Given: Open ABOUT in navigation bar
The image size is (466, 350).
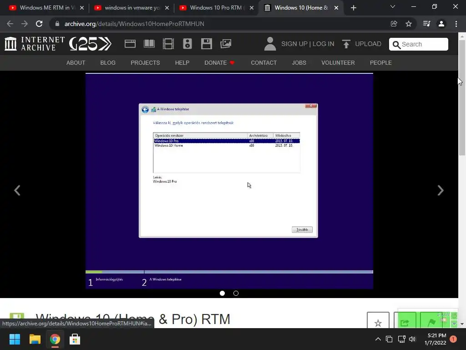Looking at the screenshot, I should click(76, 63).
